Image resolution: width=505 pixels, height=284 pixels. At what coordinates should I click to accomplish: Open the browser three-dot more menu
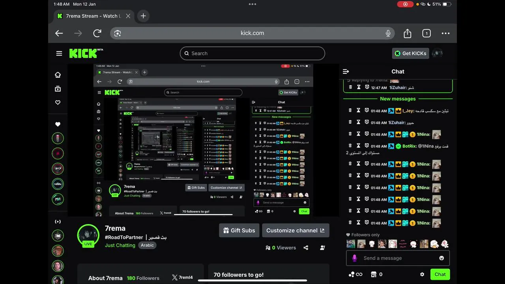coord(445,33)
